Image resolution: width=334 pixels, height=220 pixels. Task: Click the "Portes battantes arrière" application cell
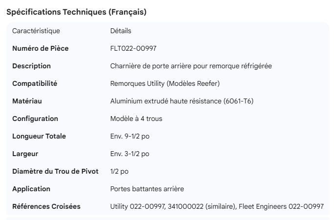click(147, 189)
